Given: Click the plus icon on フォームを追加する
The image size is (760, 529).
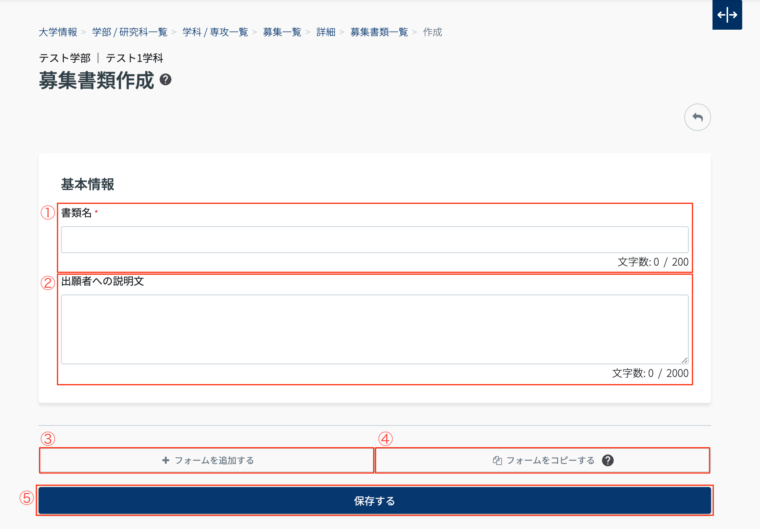Looking at the screenshot, I should [166, 460].
